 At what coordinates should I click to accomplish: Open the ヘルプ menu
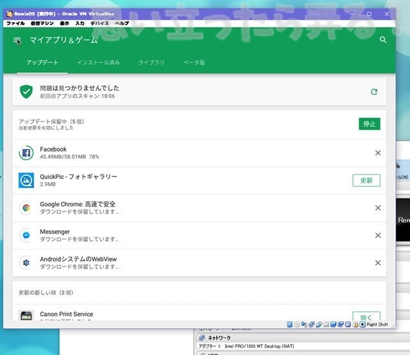tap(122, 24)
